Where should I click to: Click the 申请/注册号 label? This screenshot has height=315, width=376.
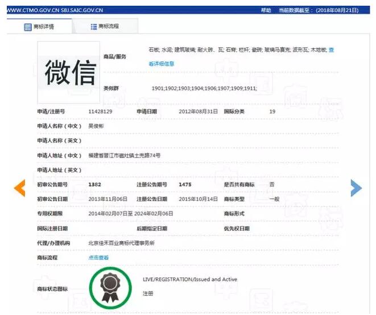[51, 111]
